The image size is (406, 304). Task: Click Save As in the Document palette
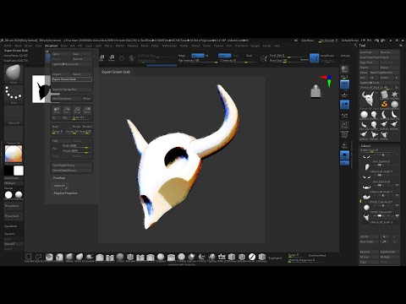82,59
